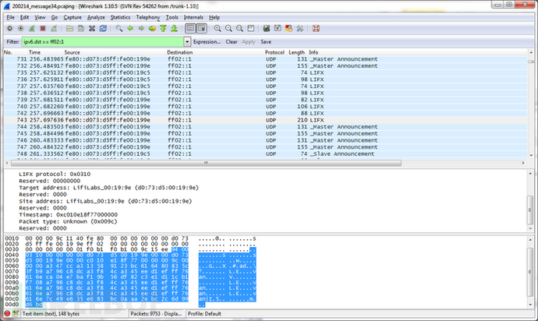The width and height of the screenshot is (538, 321).
Task: Select packet 743 with length 210
Action: click(265, 120)
